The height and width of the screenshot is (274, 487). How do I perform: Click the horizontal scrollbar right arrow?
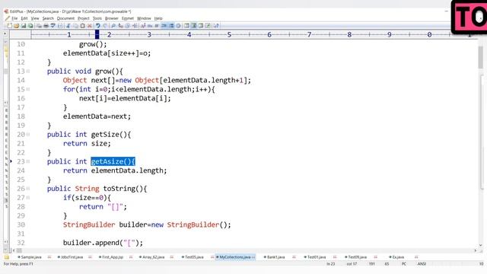point(475,250)
